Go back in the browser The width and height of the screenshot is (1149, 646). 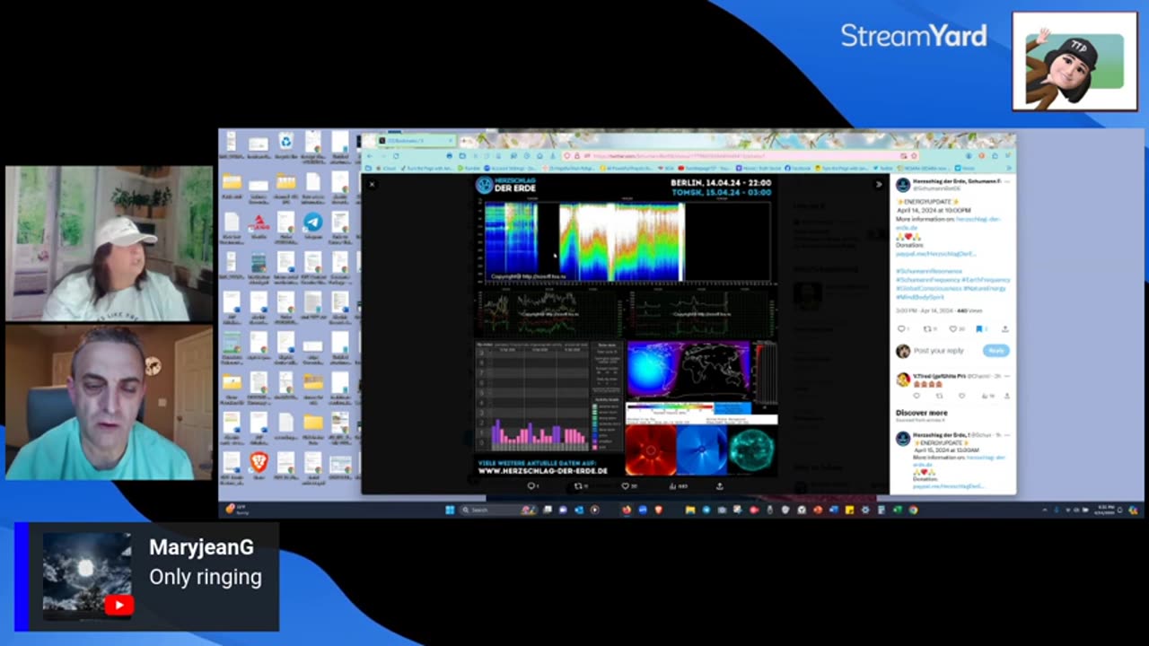369,155
